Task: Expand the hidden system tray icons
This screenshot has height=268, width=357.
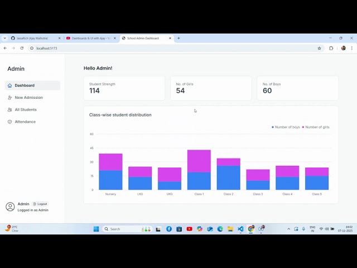Action: tap(289, 229)
